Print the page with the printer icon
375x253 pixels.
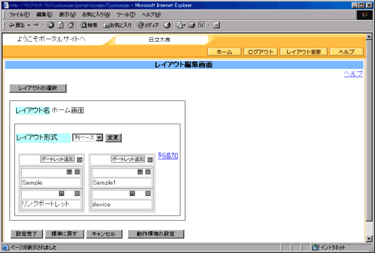coord(191,25)
